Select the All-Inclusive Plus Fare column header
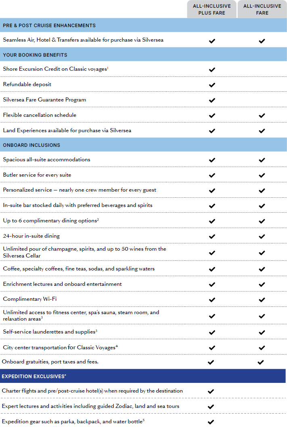Image resolution: width=287 pixels, height=433 pixels. 212,9
